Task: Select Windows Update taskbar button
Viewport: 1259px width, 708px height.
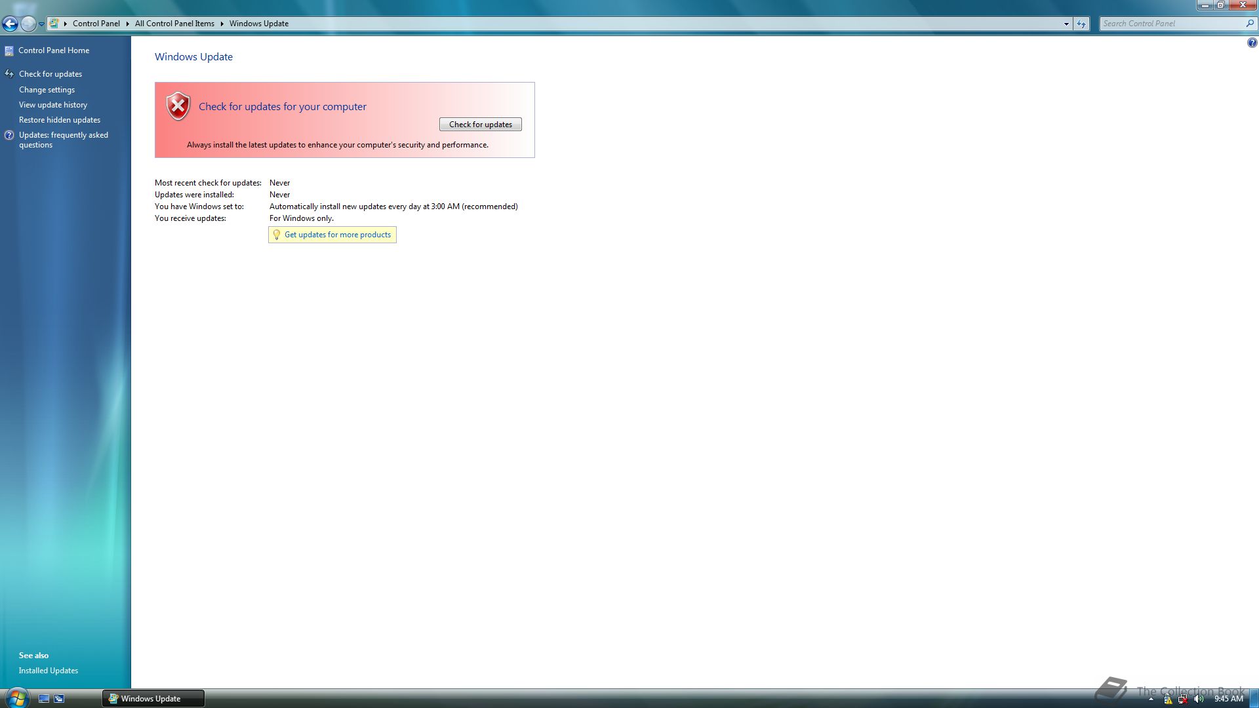Action: [x=153, y=699]
